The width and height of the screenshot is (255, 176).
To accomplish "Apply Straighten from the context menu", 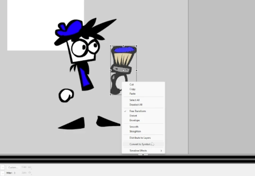I will coord(143,131).
